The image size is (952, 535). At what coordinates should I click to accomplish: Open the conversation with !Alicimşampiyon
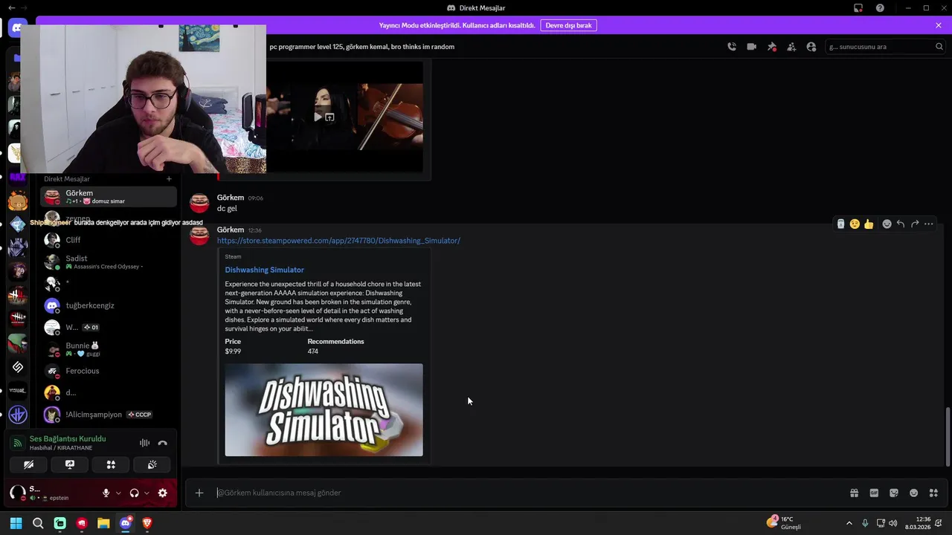tap(109, 415)
